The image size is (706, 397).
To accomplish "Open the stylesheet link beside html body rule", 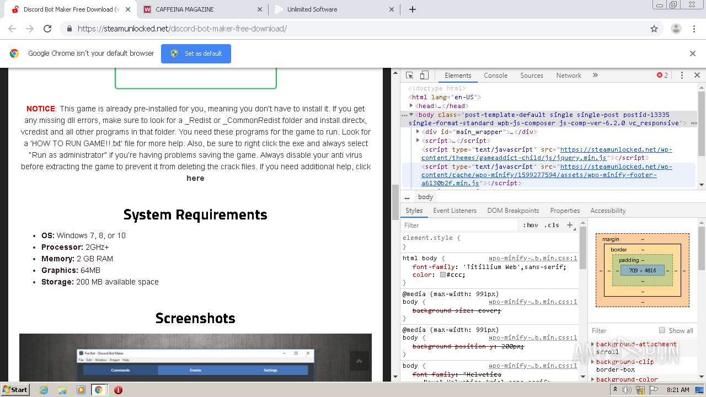I will coord(533,258).
